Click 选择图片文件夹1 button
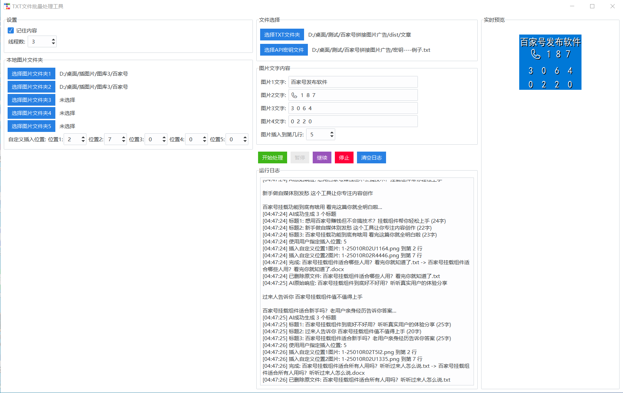Image resolution: width=623 pixels, height=393 pixels. point(31,74)
